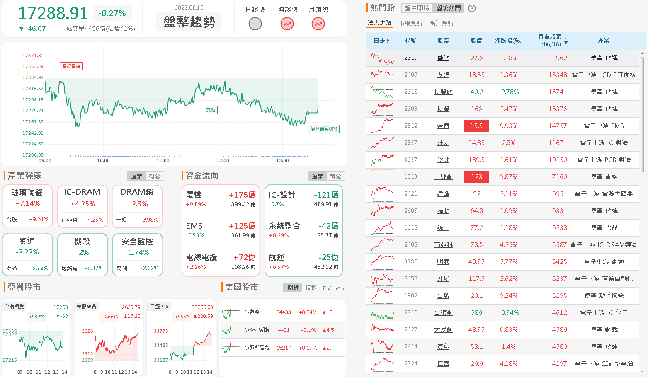This screenshot has width=648, height=377.
Task: Click the 漲跌幅(%) column header
Action: [x=508, y=41]
